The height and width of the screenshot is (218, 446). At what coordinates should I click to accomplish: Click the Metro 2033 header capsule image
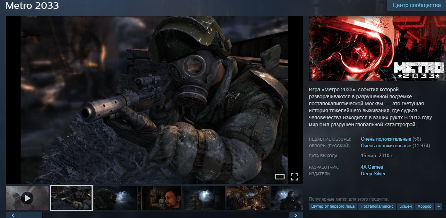tap(377, 48)
